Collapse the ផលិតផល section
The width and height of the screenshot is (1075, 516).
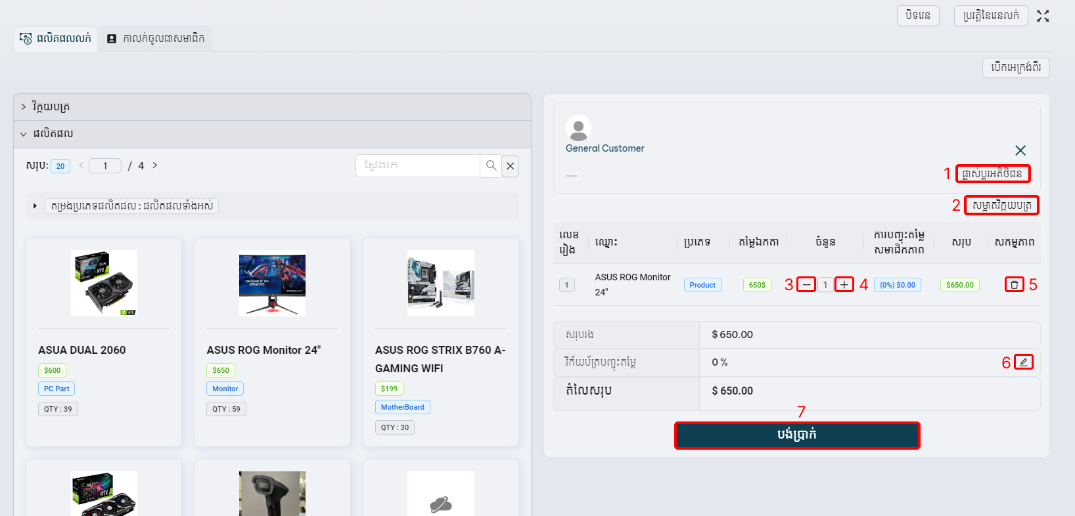coord(24,134)
